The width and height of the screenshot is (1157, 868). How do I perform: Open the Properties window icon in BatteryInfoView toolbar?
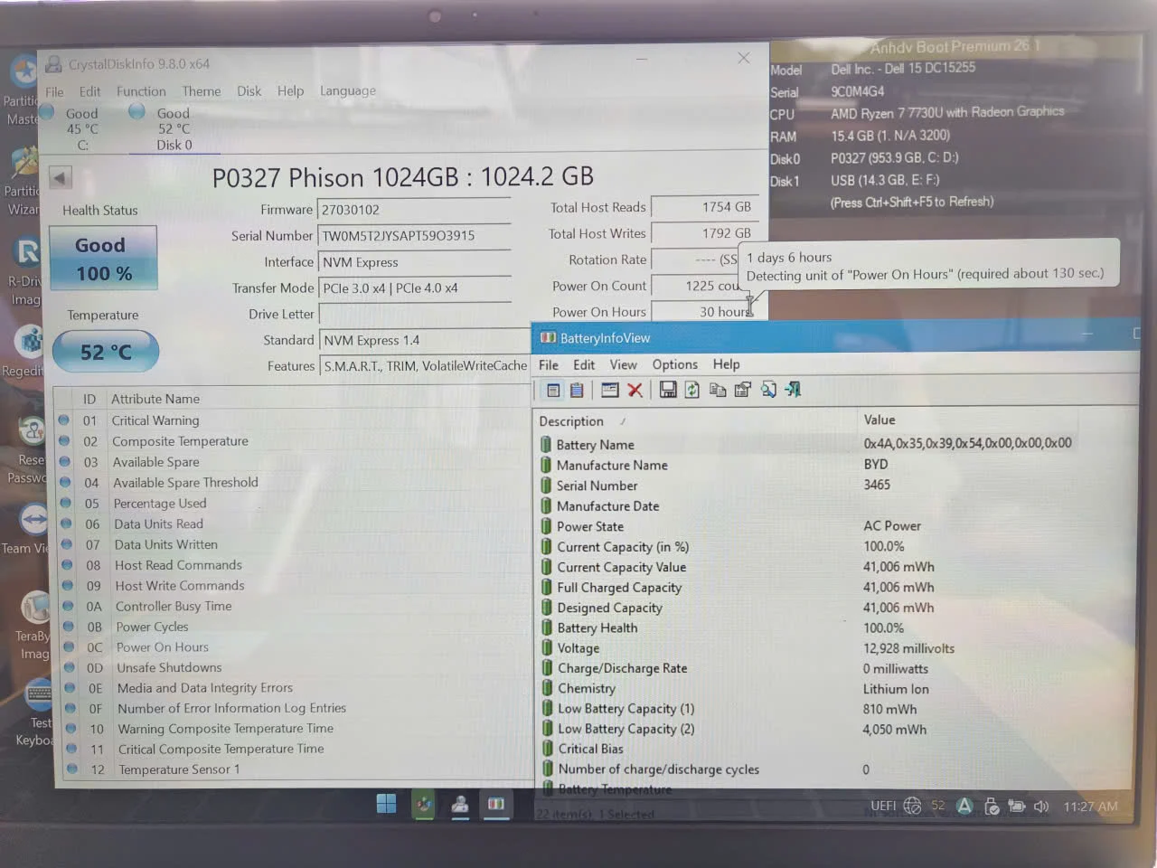tap(610, 390)
